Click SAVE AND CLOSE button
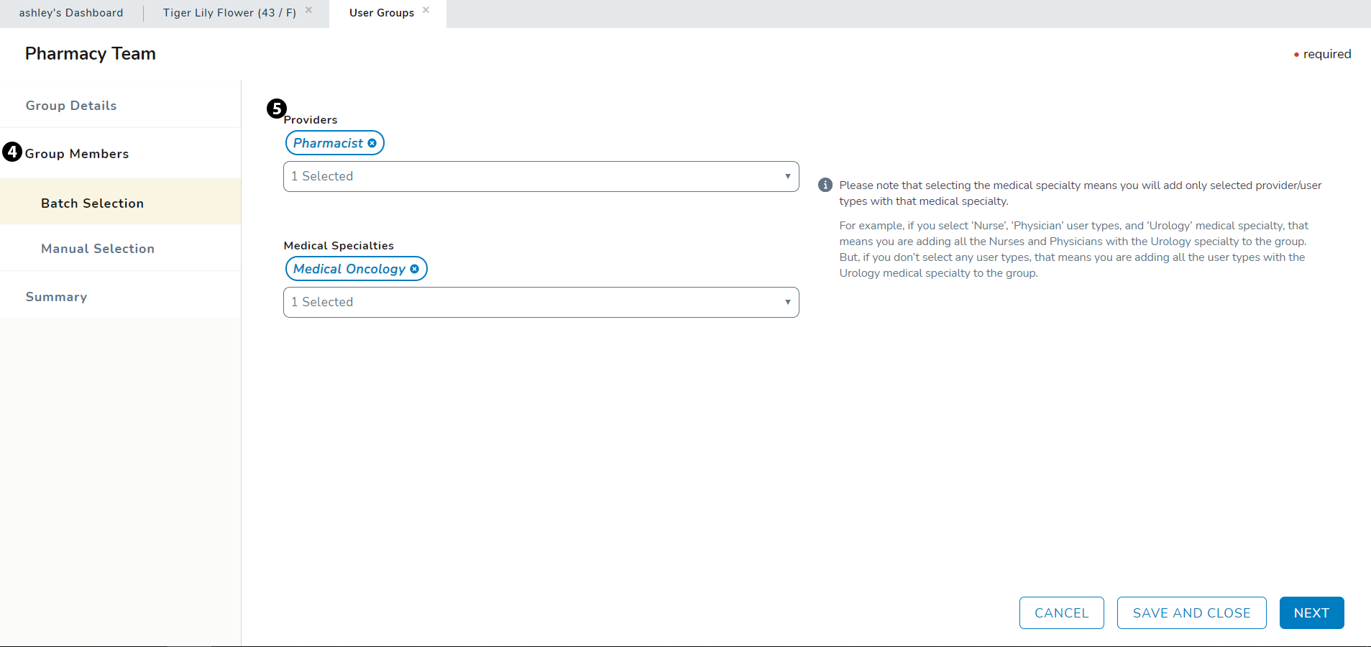Viewport: 1371px width, 647px height. coord(1191,613)
